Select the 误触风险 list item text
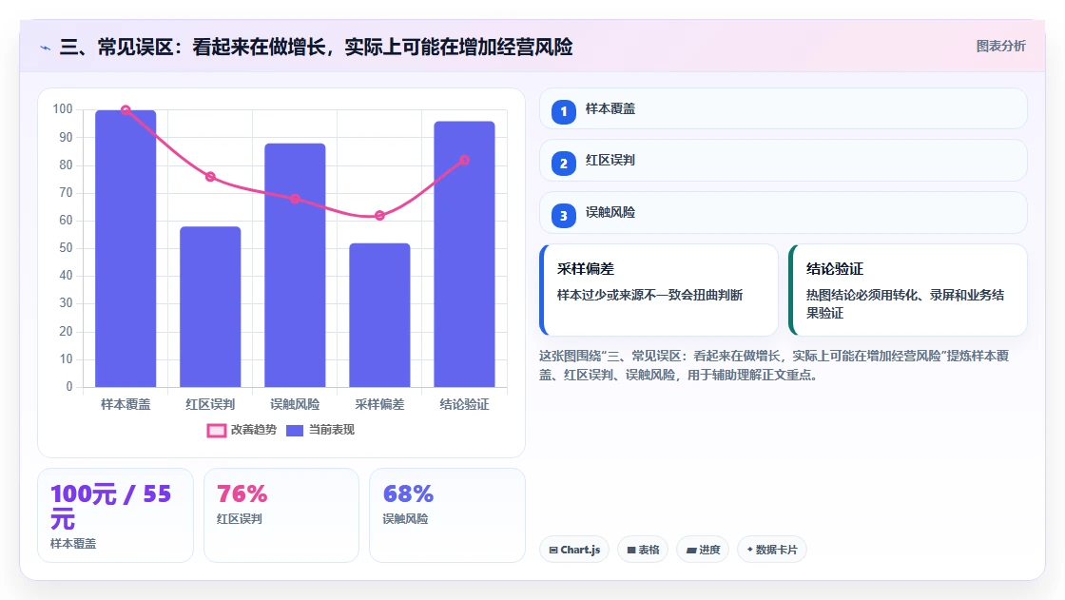 [610, 213]
